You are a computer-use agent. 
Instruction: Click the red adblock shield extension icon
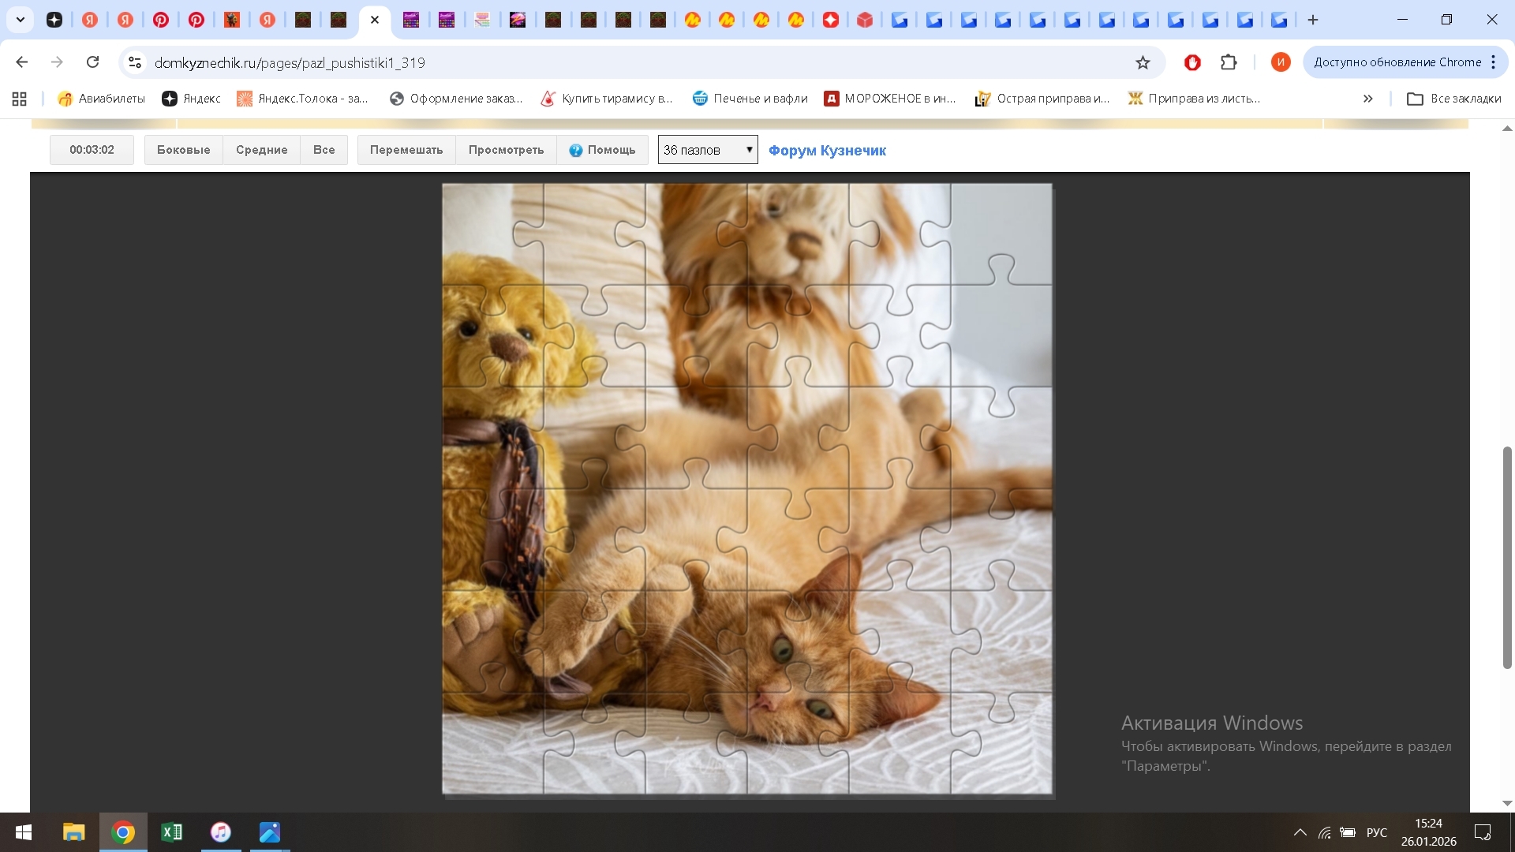click(1192, 62)
